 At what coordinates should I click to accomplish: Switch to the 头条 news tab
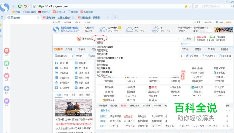tap(59, 95)
